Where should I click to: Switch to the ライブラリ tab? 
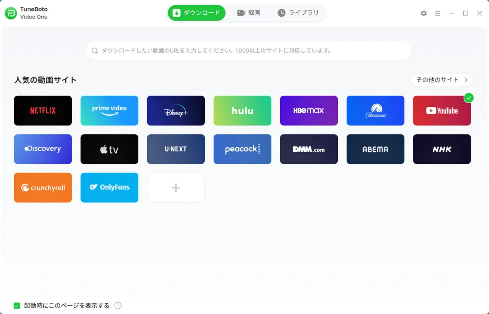298,13
